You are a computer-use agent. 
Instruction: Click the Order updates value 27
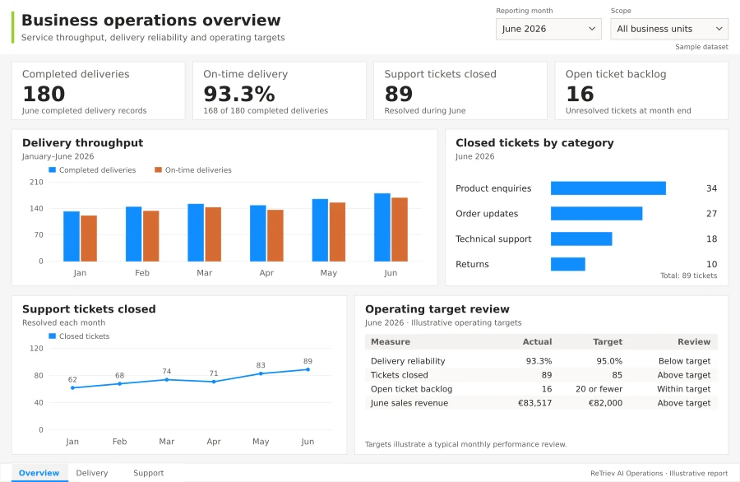(x=712, y=213)
